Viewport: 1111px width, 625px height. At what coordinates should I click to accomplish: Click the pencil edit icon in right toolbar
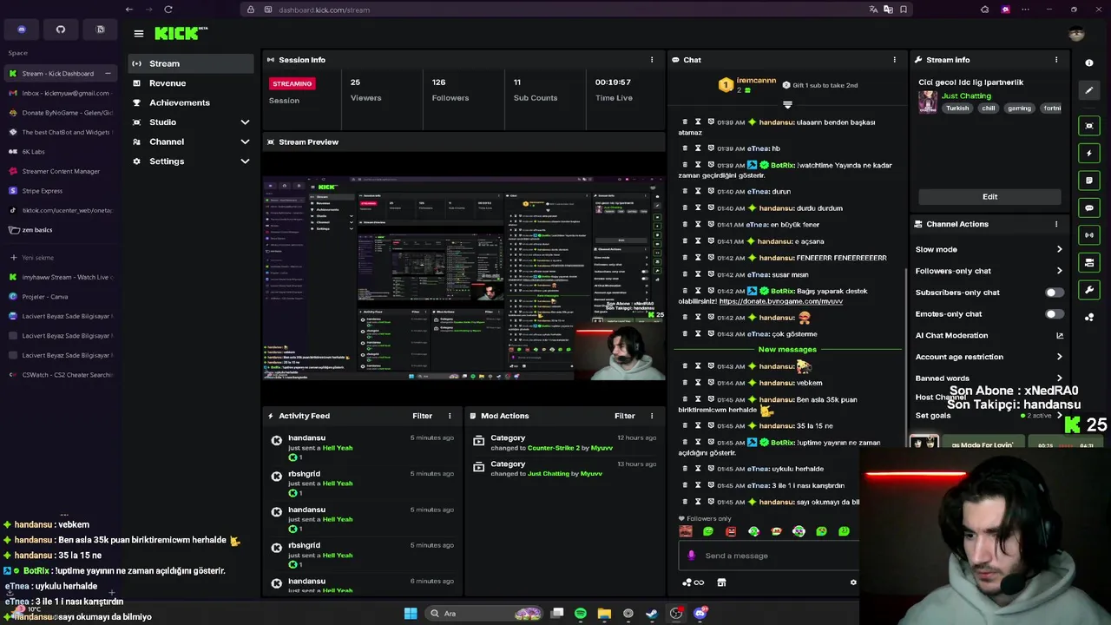(1089, 90)
